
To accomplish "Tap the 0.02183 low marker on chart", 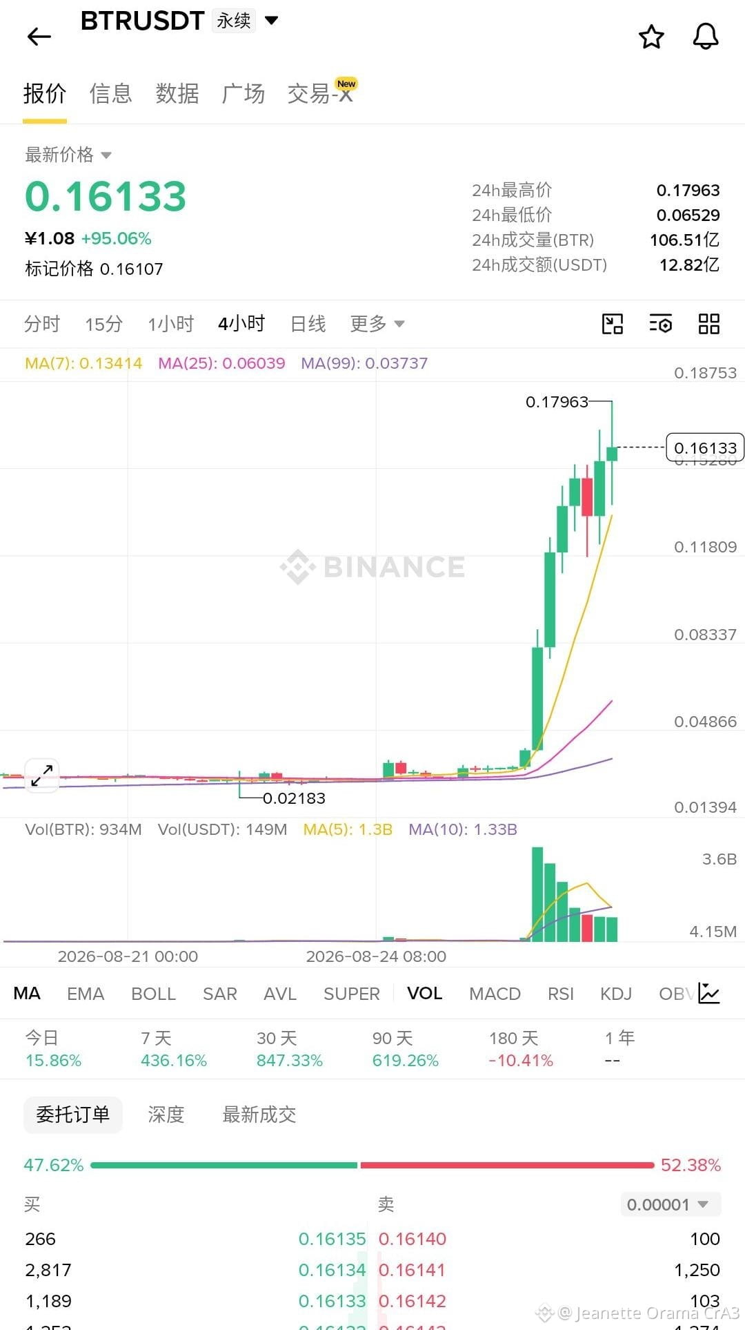I will pos(294,798).
